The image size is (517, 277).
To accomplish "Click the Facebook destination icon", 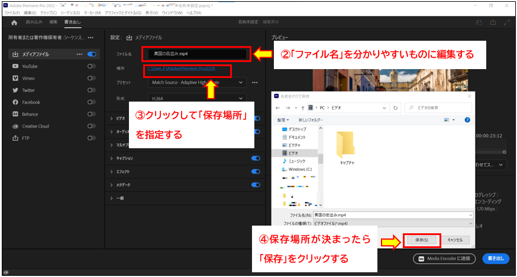I will [x=15, y=102].
